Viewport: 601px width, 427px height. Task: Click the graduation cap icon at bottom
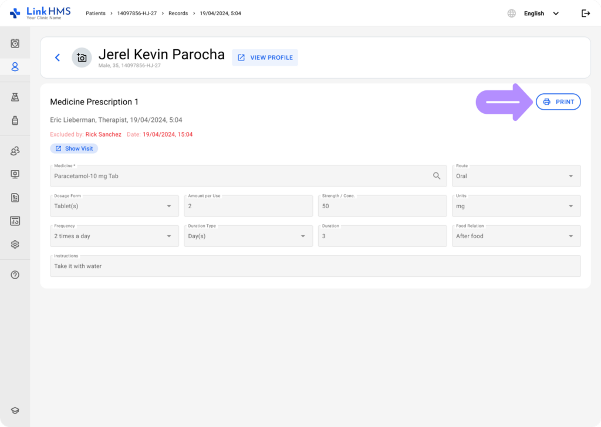coord(15,411)
